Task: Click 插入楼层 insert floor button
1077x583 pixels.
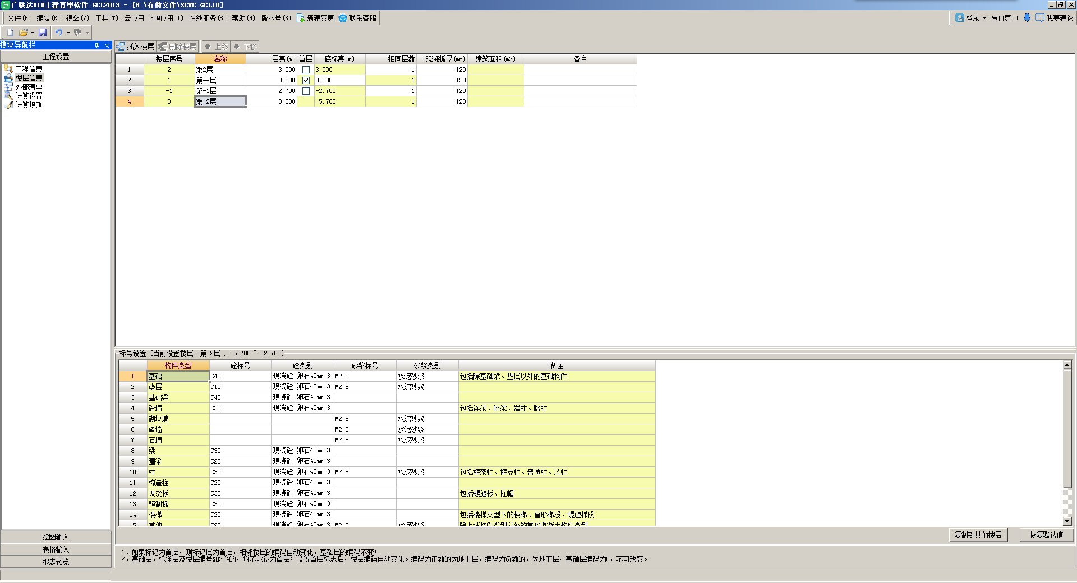Action: [135, 47]
